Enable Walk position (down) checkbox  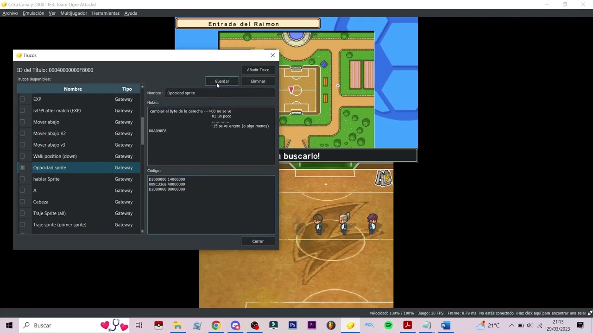22,156
